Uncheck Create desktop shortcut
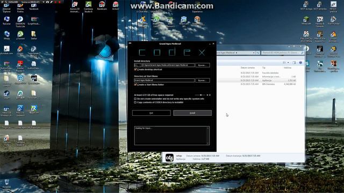344x193 pixels. (135, 69)
